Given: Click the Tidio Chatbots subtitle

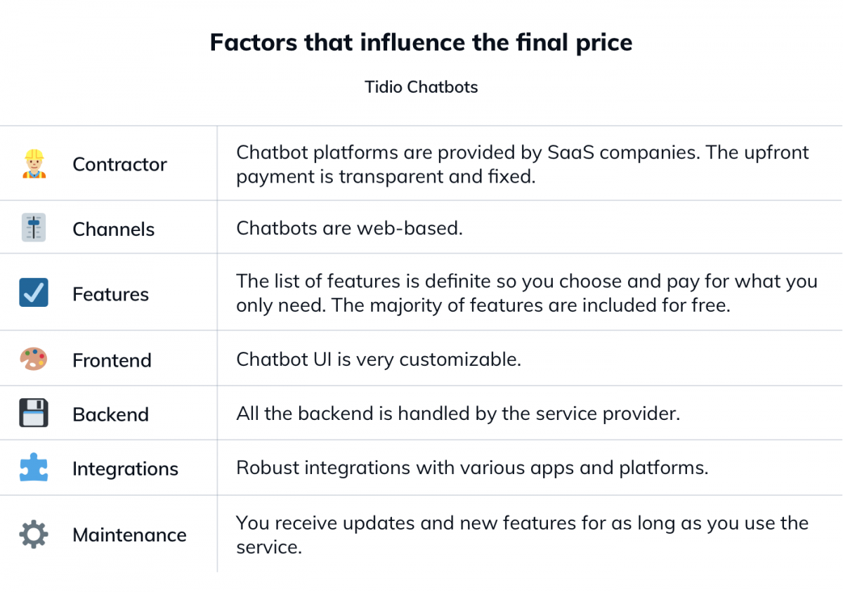Looking at the screenshot, I should [421, 87].
